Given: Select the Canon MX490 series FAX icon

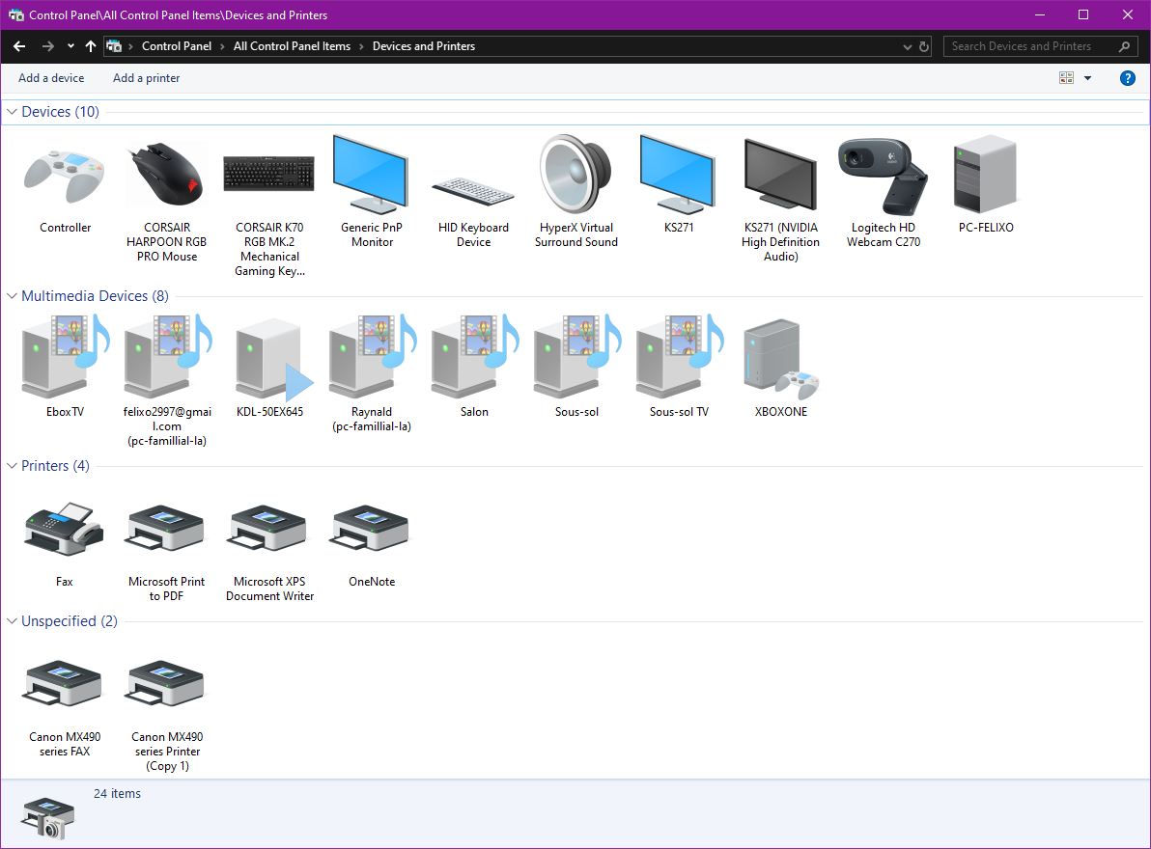Looking at the screenshot, I should pyautogui.click(x=64, y=683).
